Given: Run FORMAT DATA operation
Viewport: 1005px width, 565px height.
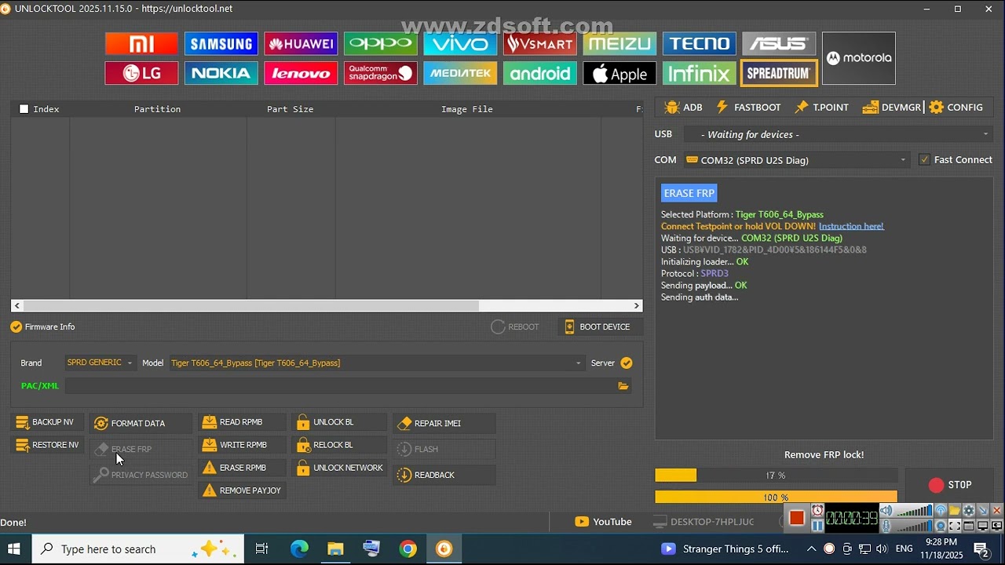Looking at the screenshot, I should (x=141, y=424).
